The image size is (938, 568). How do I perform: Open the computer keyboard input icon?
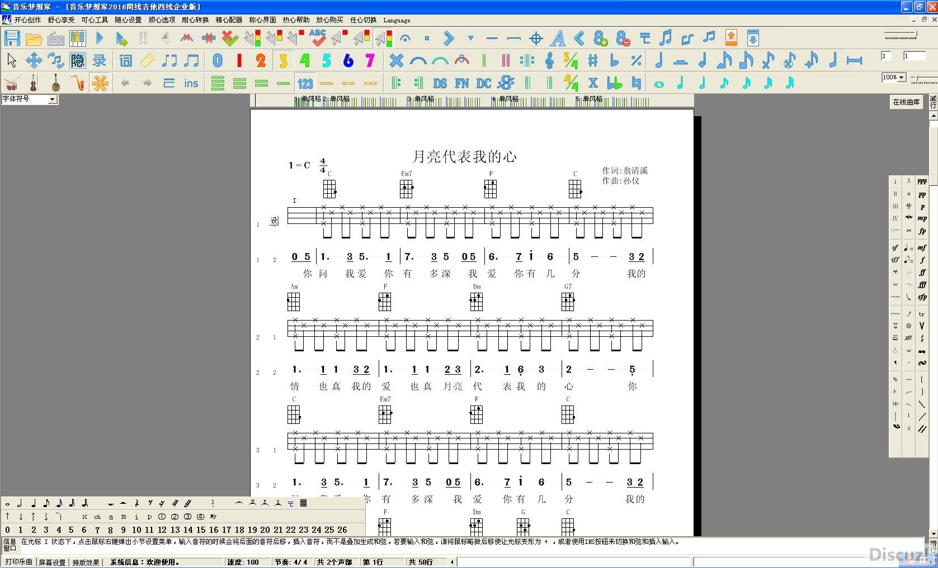coord(55,39)
